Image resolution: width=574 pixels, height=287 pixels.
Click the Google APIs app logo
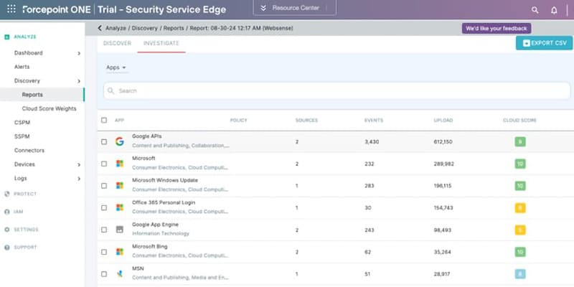[x=120, y=141]
